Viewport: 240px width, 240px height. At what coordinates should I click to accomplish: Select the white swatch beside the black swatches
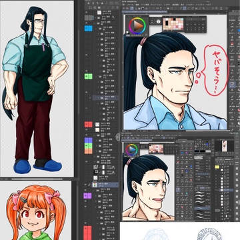click(x=208, y=151)
